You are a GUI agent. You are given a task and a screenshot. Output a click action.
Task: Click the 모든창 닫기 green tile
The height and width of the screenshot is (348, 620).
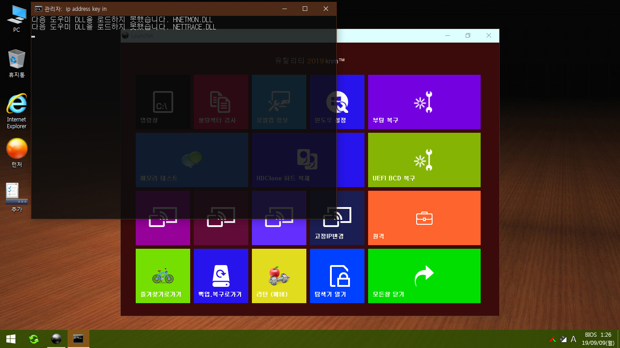pos(424,276)
